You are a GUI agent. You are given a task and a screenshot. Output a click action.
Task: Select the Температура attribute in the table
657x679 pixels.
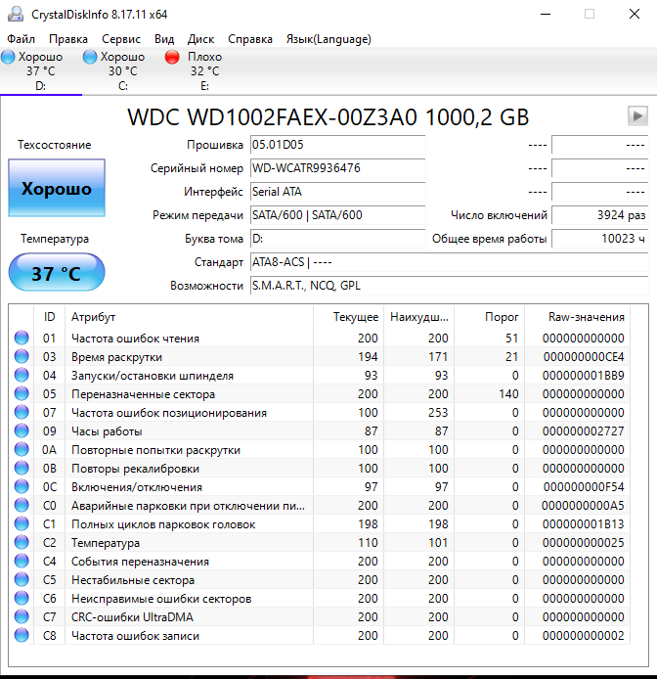106,543
